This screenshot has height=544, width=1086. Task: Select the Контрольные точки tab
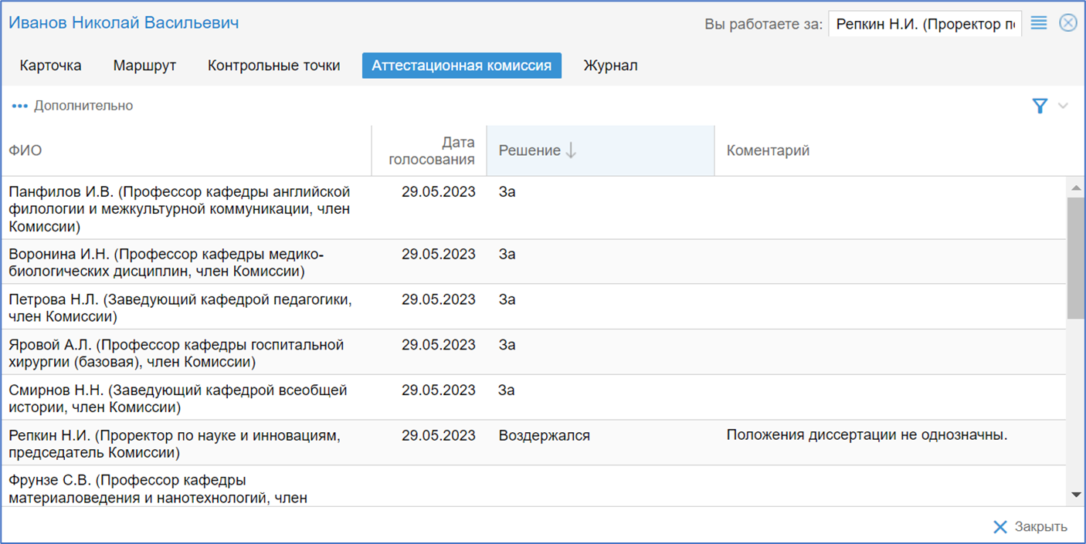pyautogui.click(x=273, y=66)
